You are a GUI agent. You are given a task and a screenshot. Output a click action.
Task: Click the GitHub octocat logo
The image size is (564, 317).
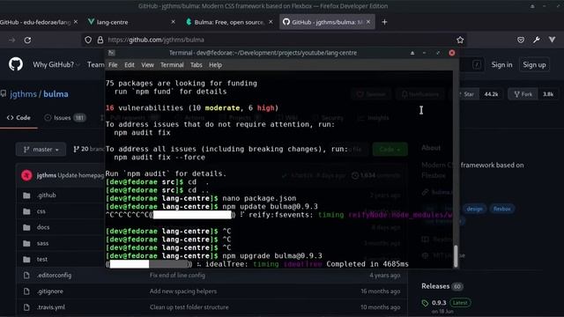[x=16, y=64]
